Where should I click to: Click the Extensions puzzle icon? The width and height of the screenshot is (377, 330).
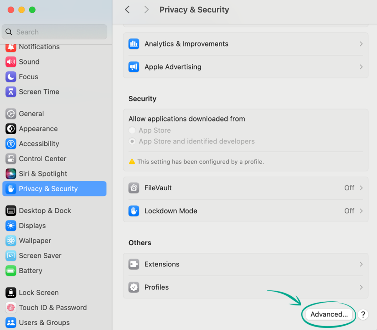tap(134, 264)
